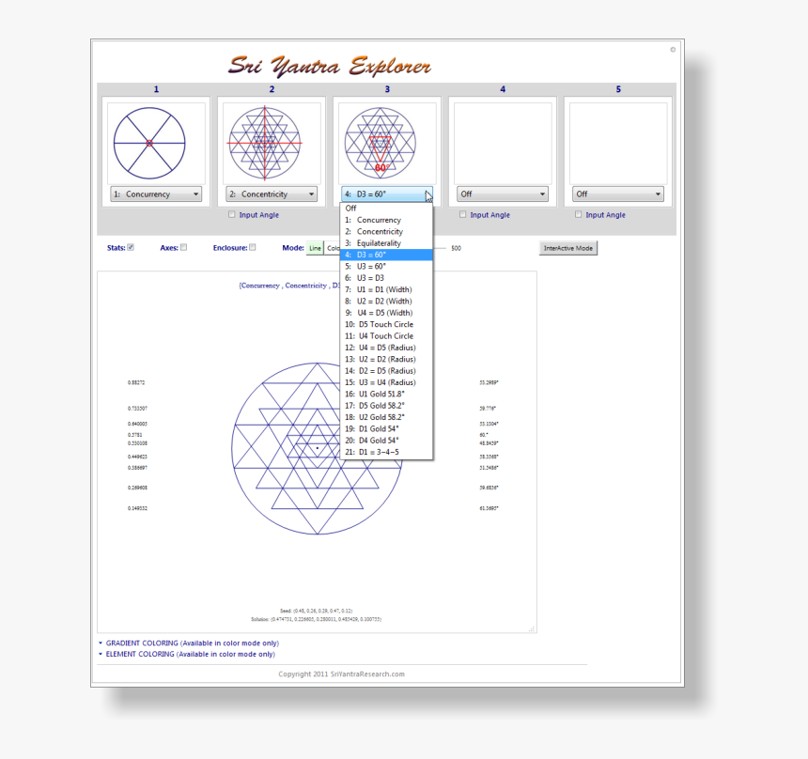Choose option 21: D1 = 3-4-5
The image size is (808, 759).
coord(386,452)
